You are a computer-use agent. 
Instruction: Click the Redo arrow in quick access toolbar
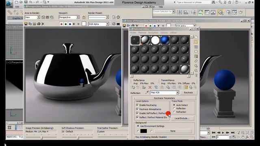click(37, 2)
